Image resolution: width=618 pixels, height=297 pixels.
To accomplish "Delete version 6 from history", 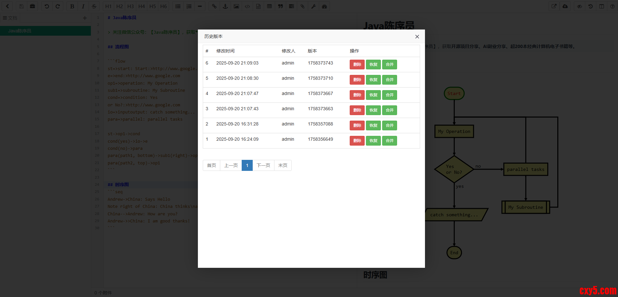I will click(x=357, y=65).
